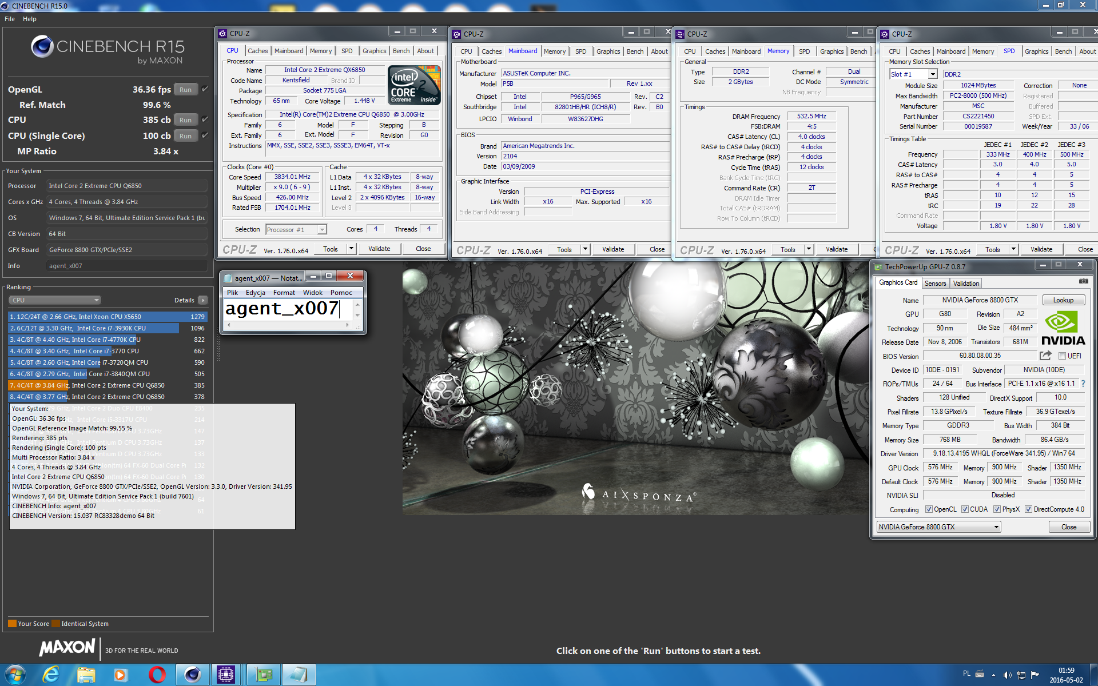The width and height of the screenshot is (1098, 686).
Task: Click Notepad vertical scrollbar down arrow
Action: [357, 315]
